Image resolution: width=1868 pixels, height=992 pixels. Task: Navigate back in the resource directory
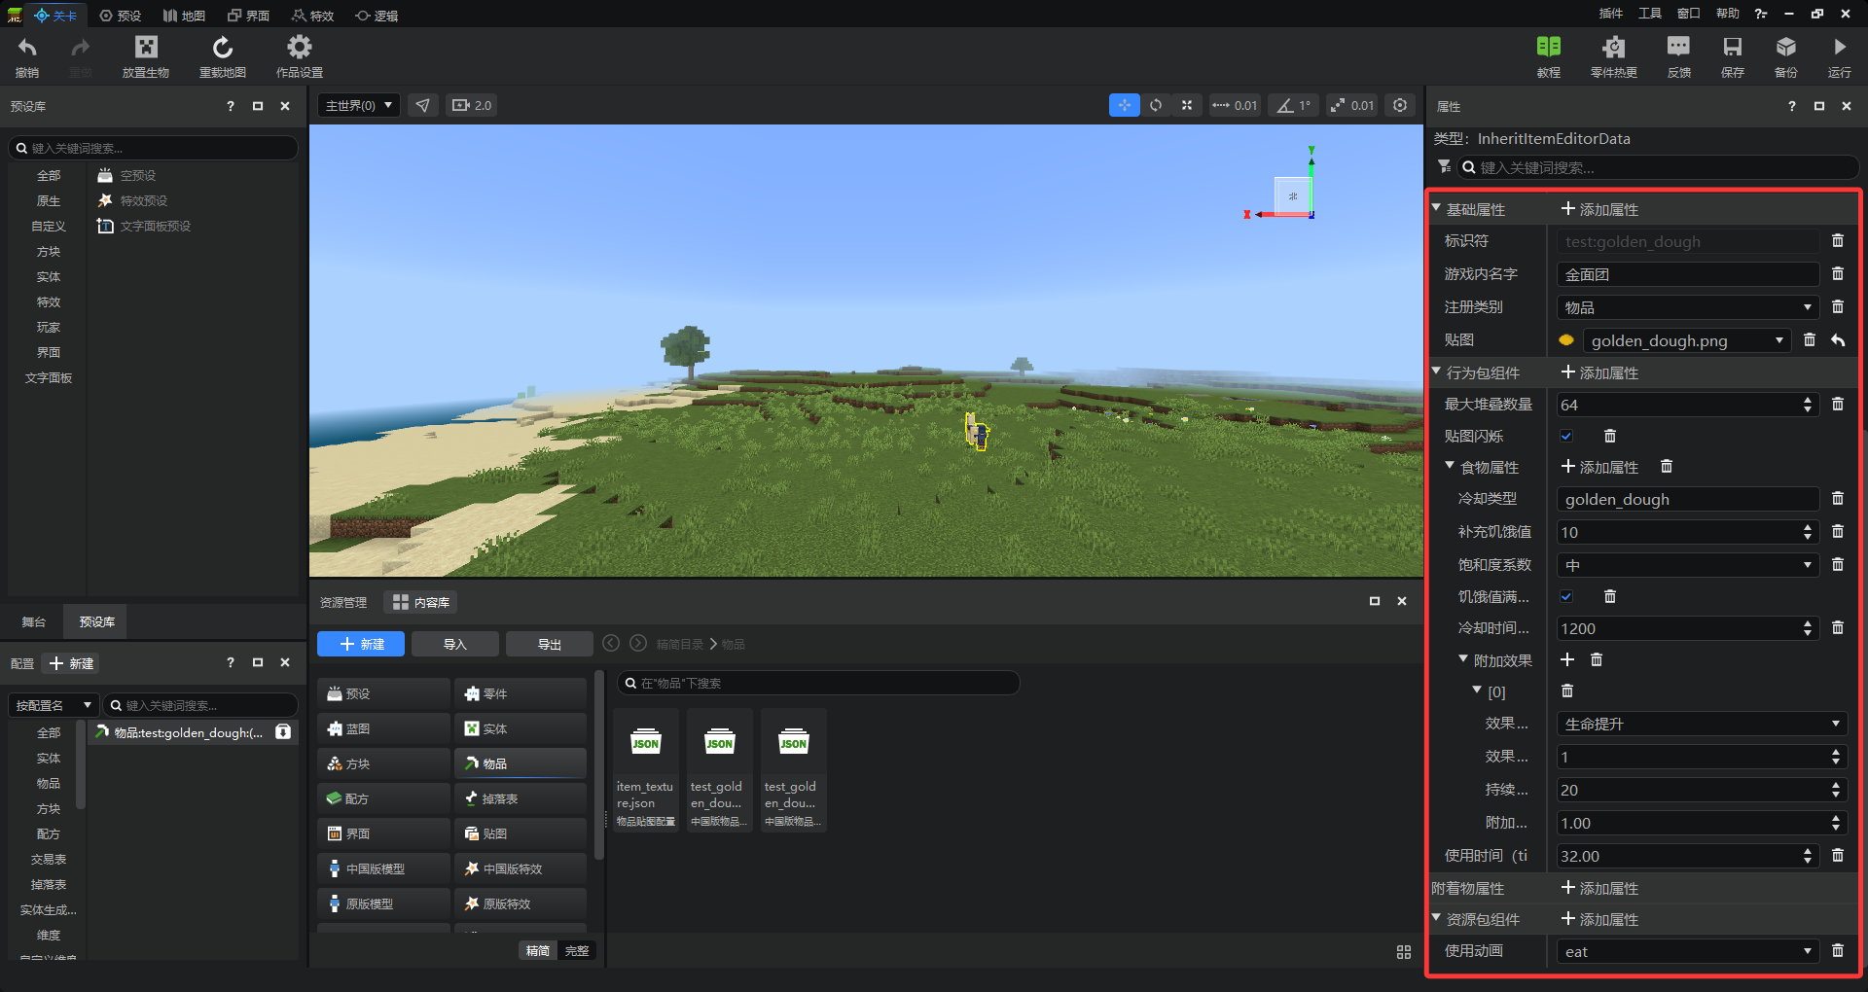point(611,643)
